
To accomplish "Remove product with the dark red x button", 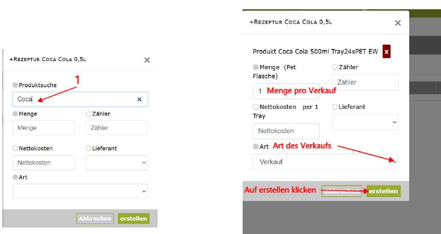I will coord(386,52).
